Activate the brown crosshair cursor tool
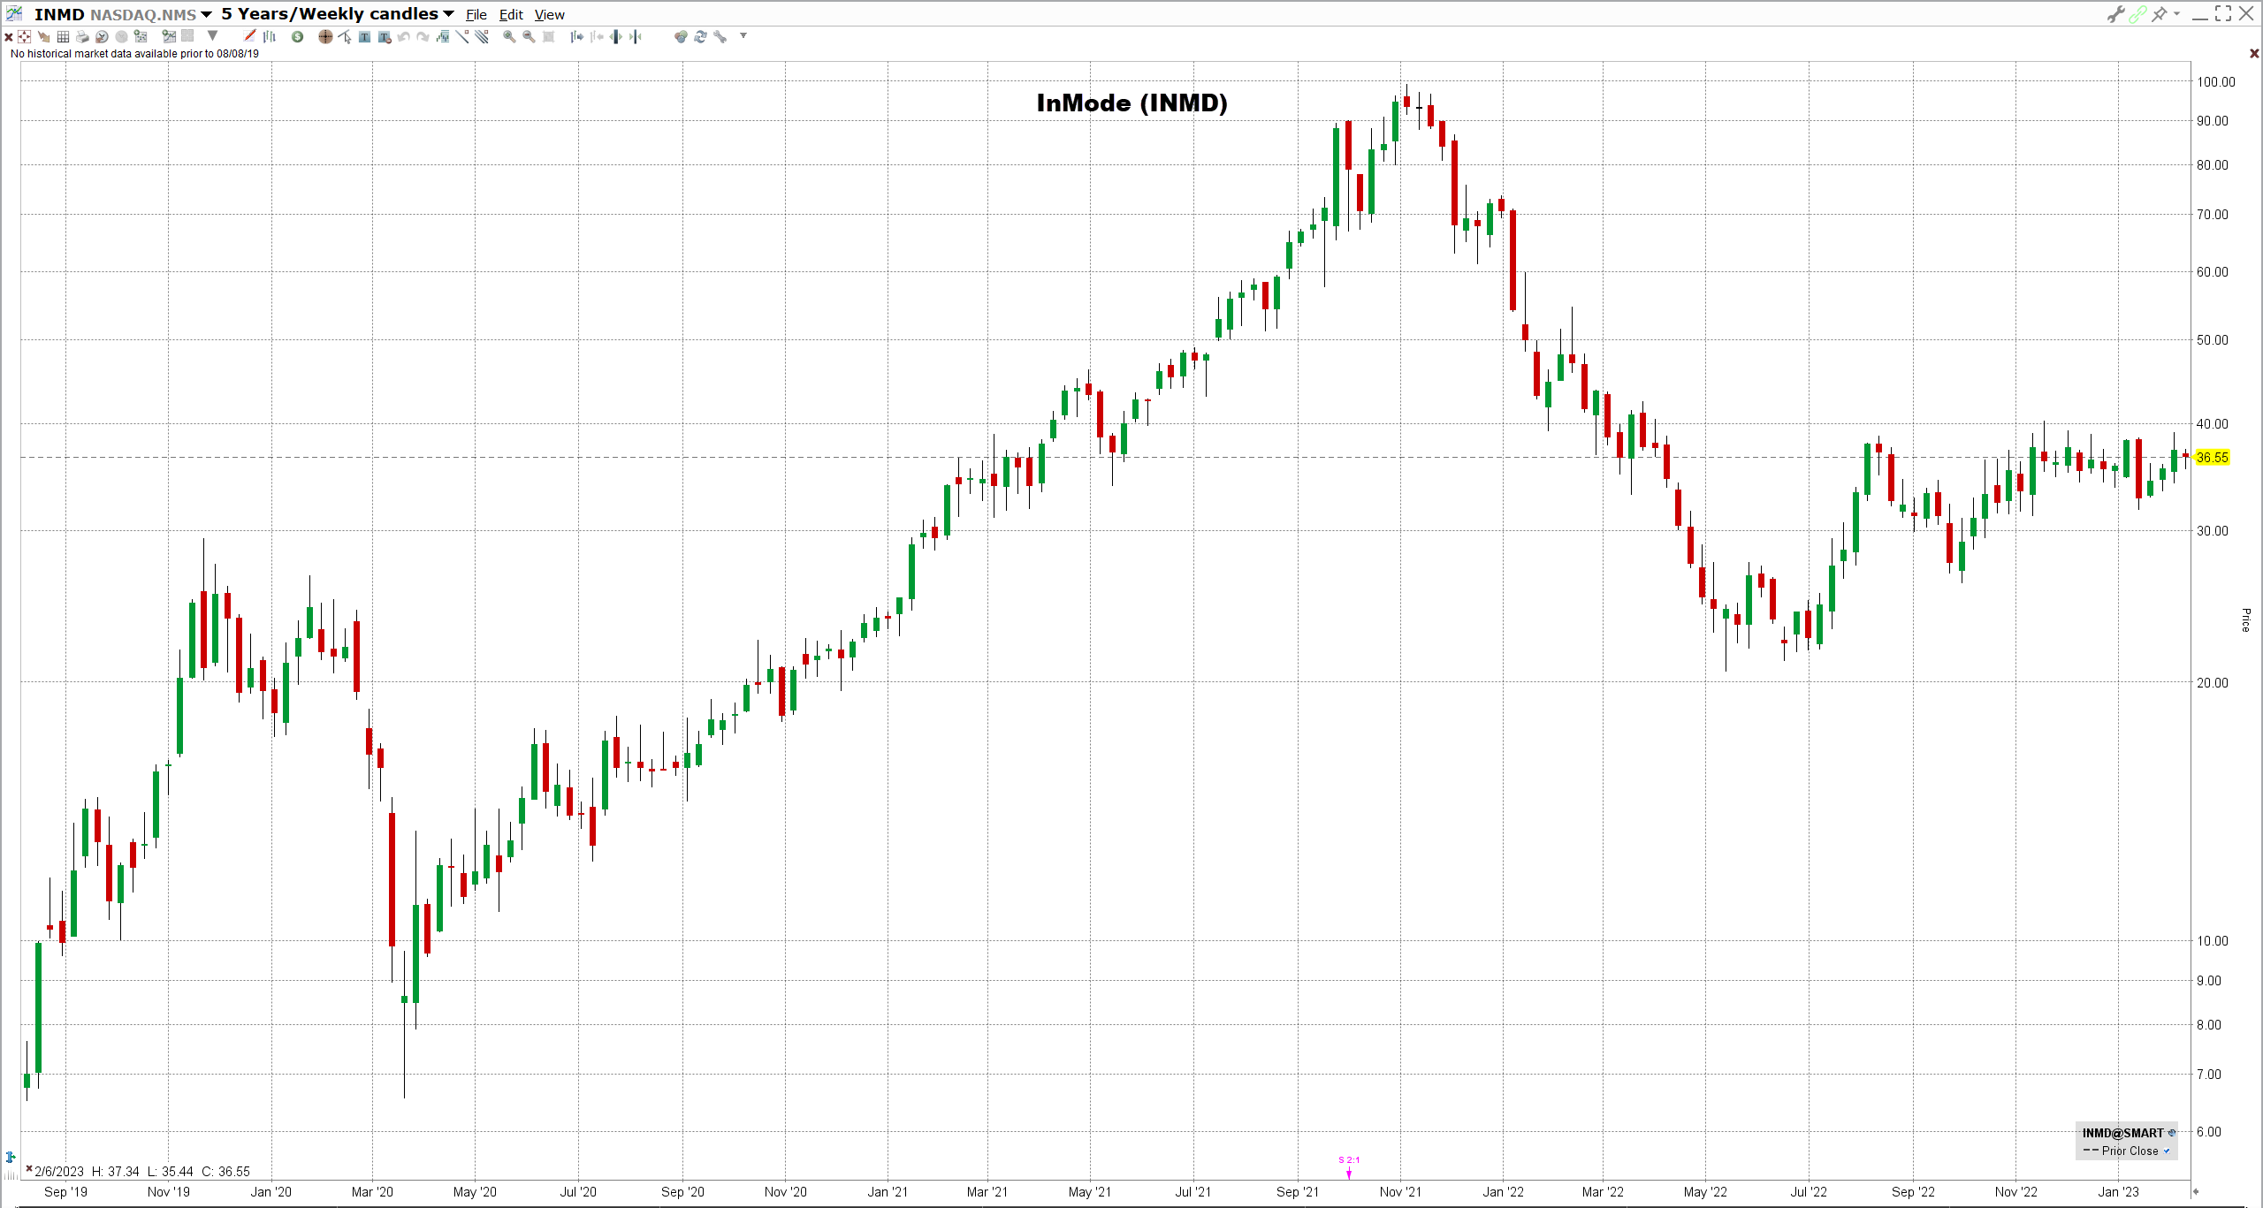 325,36
